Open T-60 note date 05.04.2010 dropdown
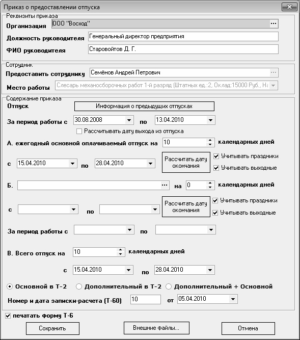The image size is (300, 340). [233, 299]
